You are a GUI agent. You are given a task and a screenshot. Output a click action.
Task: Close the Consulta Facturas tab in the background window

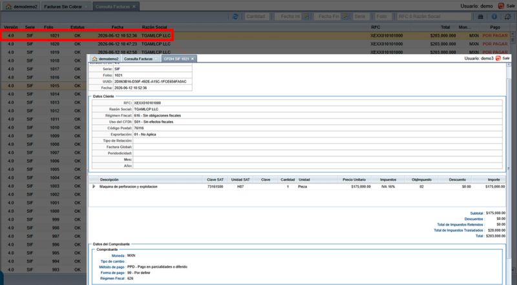coord(134,6)
